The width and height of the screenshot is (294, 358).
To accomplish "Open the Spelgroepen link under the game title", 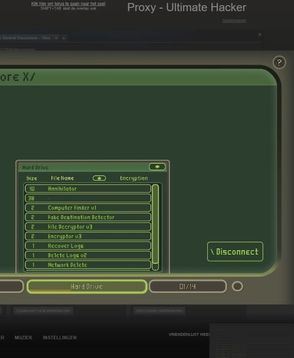I will 234,21.
